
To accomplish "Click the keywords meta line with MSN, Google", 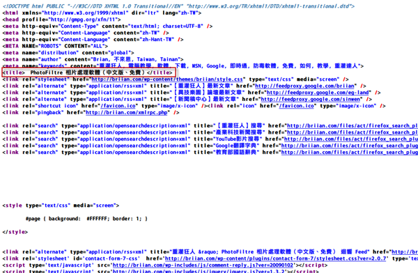I will point(183,66).
